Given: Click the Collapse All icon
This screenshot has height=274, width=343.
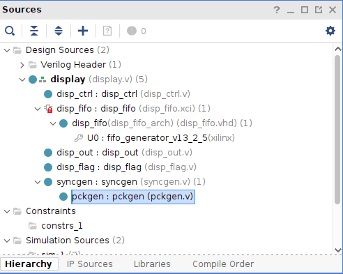Looking at the screenshot, I should pos(34,31).
